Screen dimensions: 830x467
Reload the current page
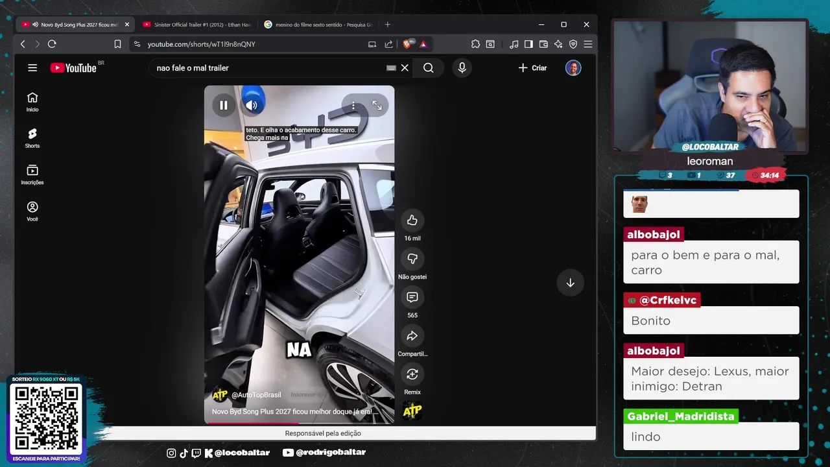(52, 44)
